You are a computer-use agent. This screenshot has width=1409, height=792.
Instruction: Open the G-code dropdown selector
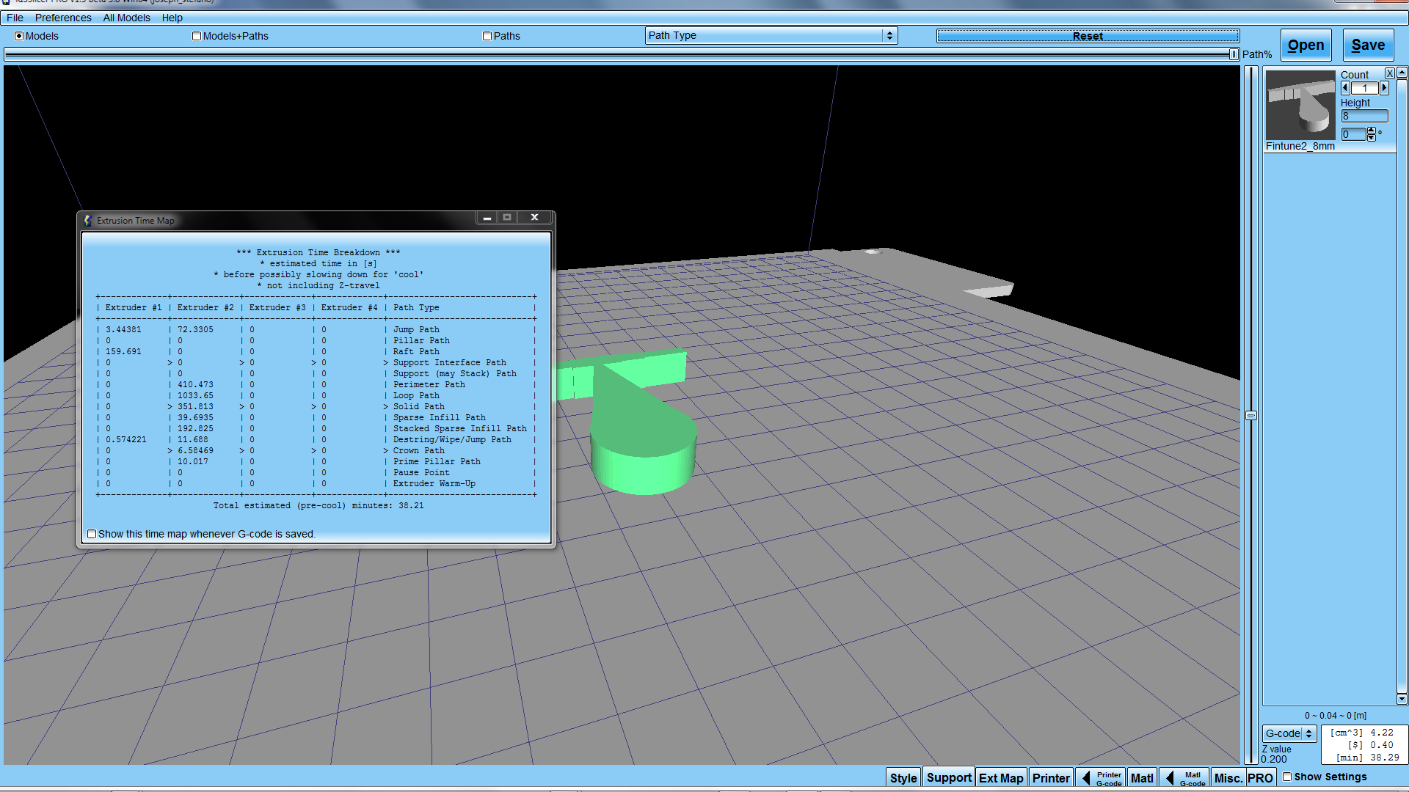point(1289,733)
